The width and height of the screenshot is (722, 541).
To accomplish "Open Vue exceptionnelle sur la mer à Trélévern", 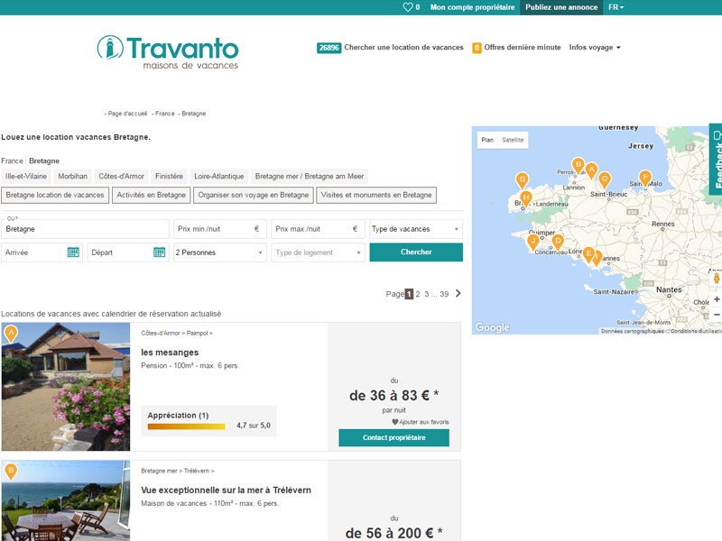I will pyautogui.click(x=227, y=490).
